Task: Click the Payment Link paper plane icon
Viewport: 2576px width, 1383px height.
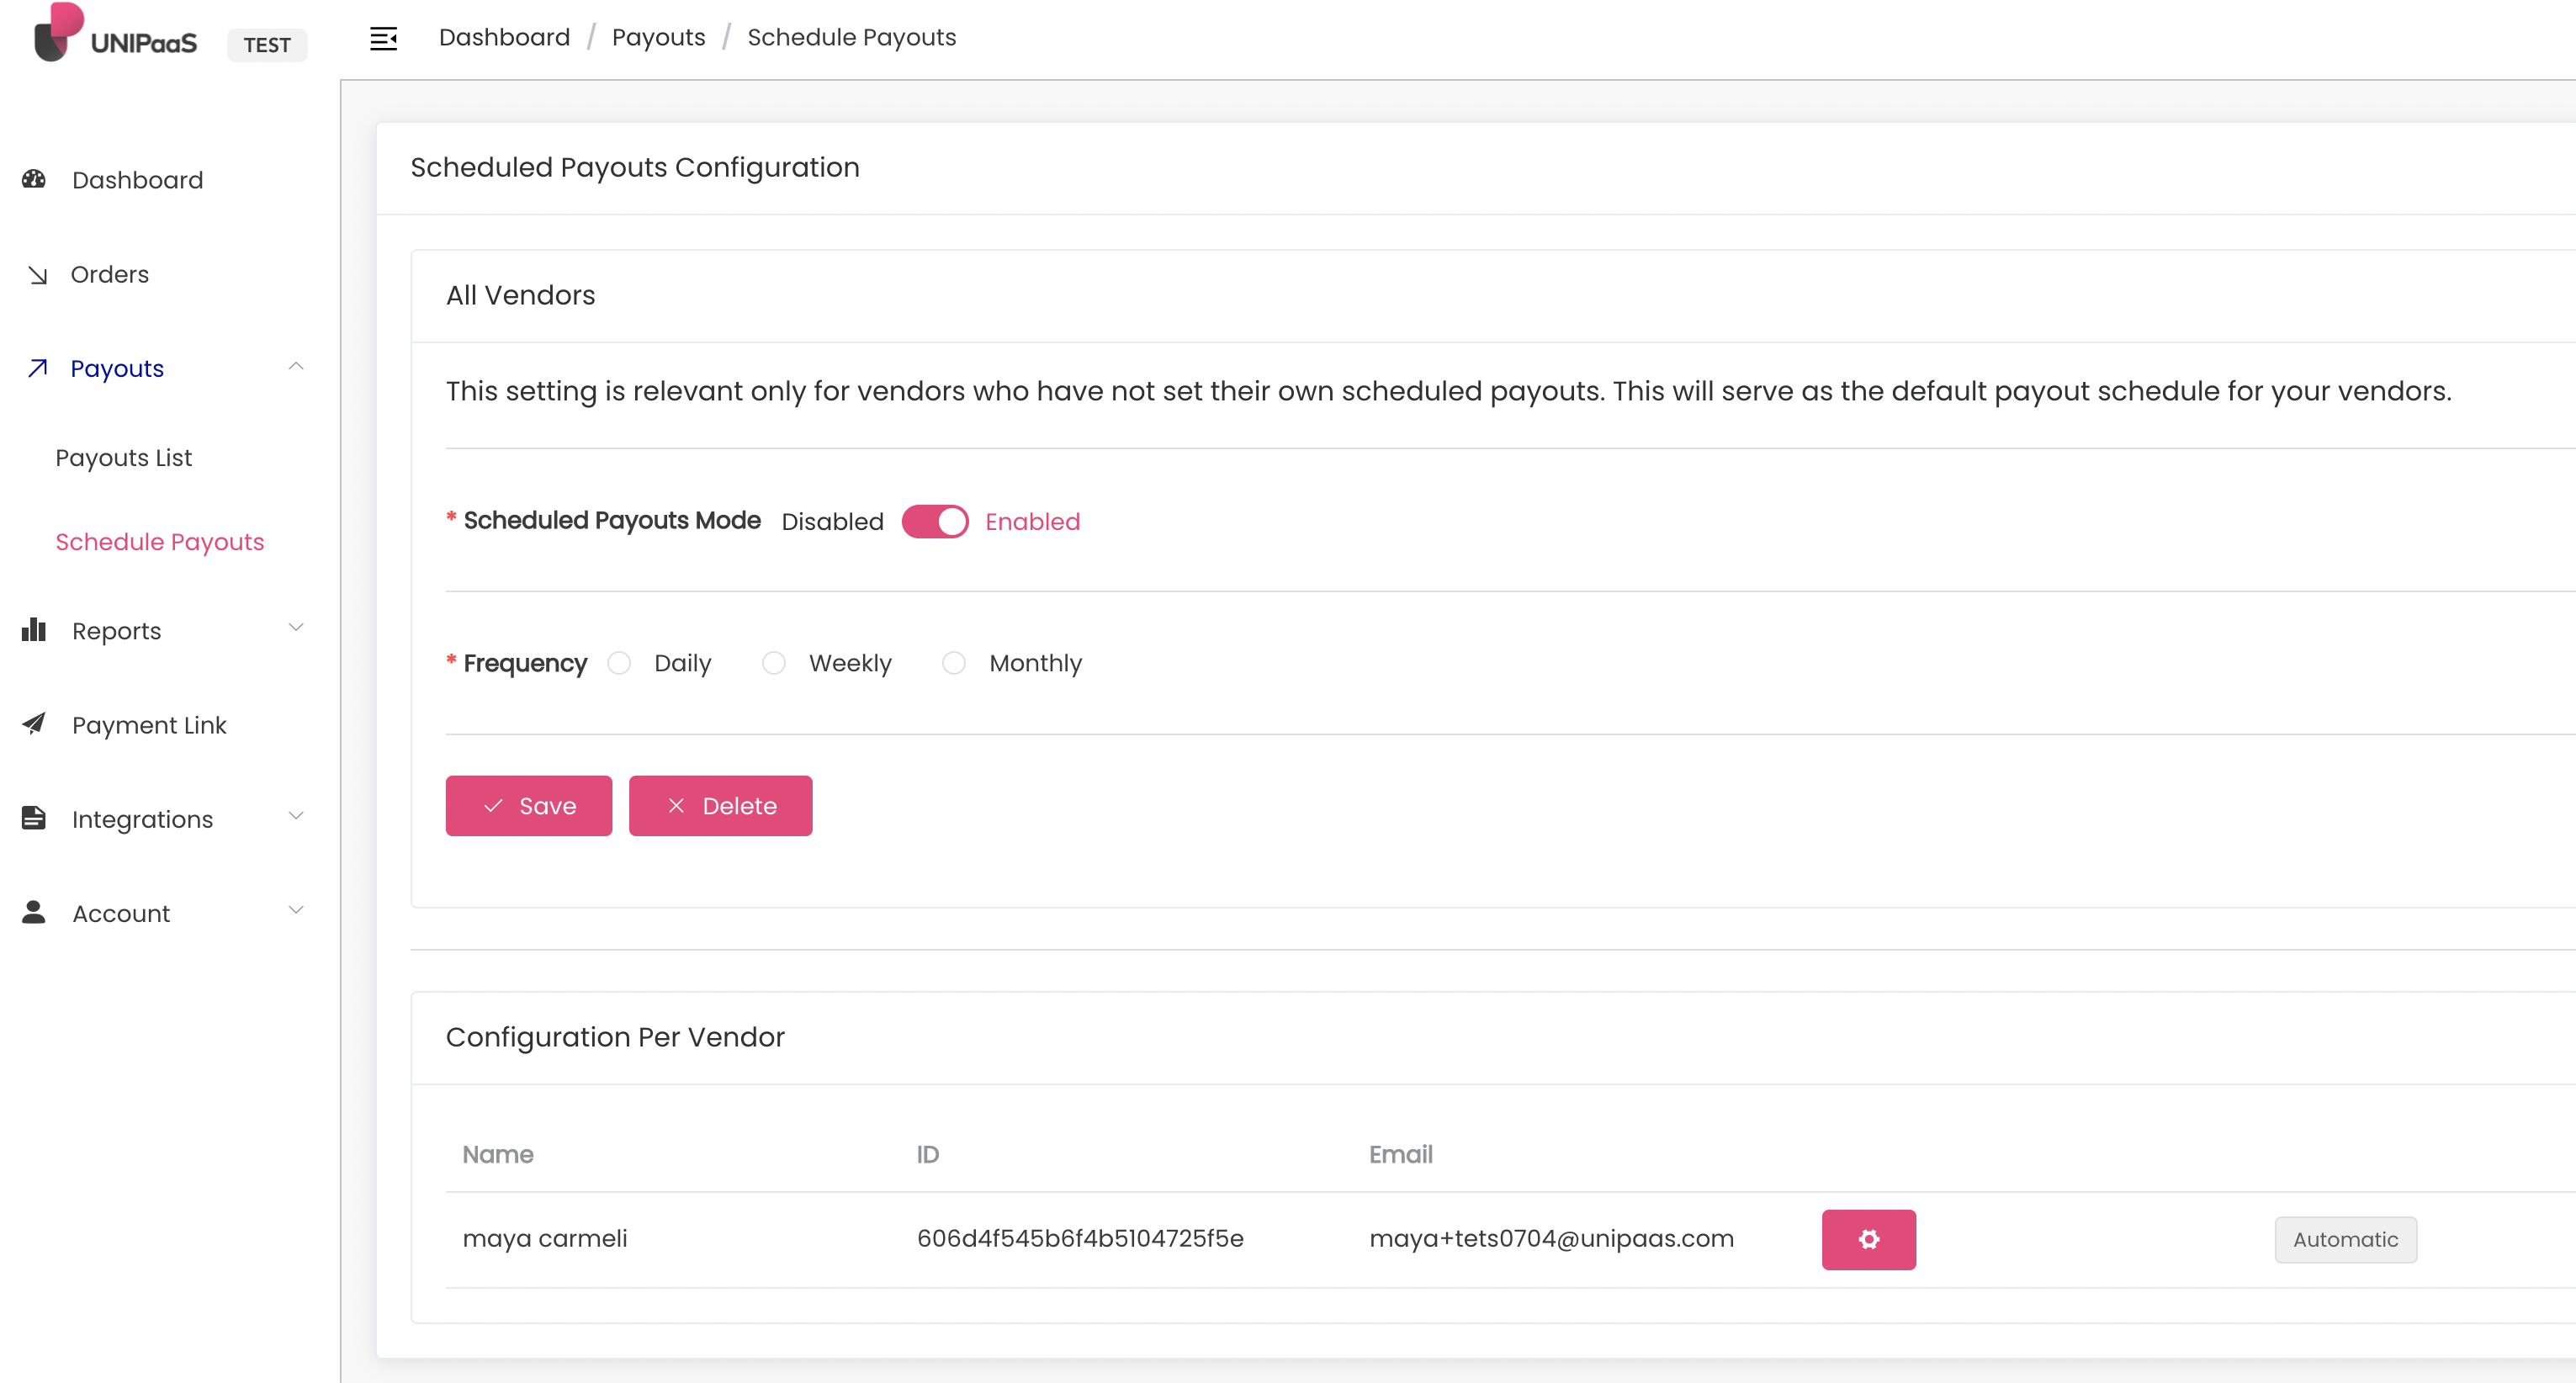Action: pyautogui.click(x=34, y=723)
